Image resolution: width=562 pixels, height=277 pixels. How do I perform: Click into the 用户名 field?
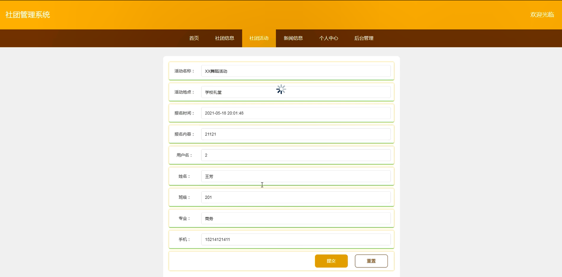point(296,155)
